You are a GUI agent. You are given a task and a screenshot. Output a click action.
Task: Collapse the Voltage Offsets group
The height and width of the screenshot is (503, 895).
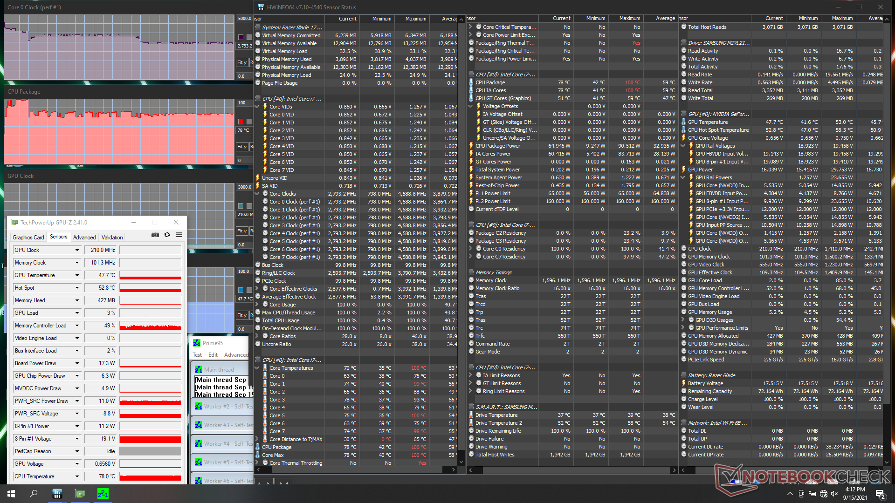coord(470,106)
